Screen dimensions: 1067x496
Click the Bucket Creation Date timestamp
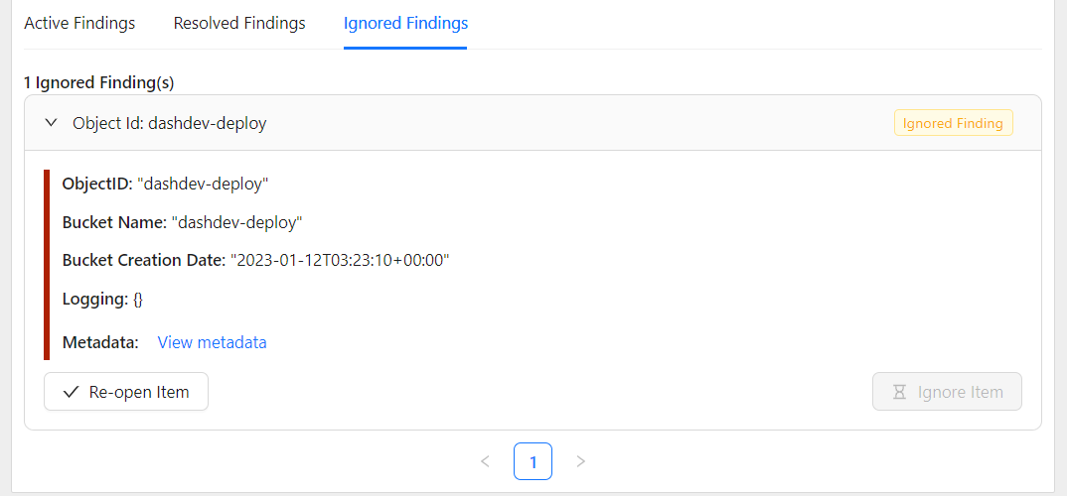click(x=340, y=260)
